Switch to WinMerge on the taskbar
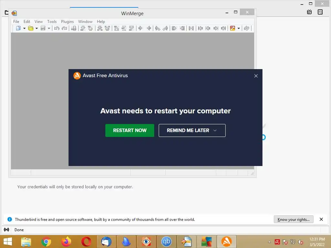Screen dimensions: 331x248 (187, 242)
